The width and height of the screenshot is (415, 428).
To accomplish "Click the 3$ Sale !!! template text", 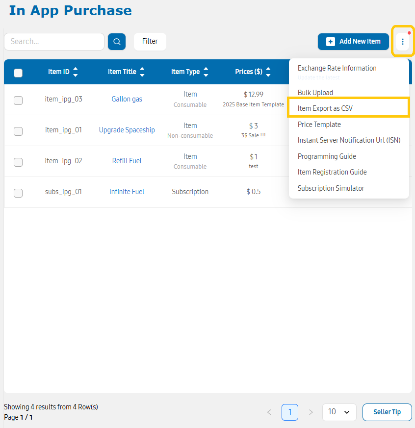I will tap(254, 135).
